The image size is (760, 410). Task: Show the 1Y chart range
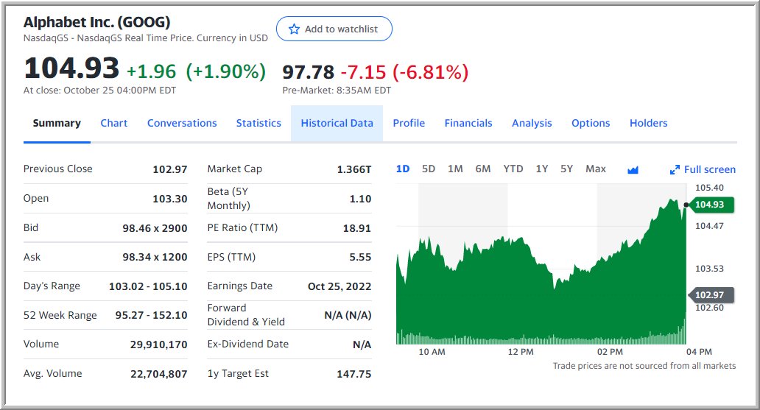[x=542, y=169]
